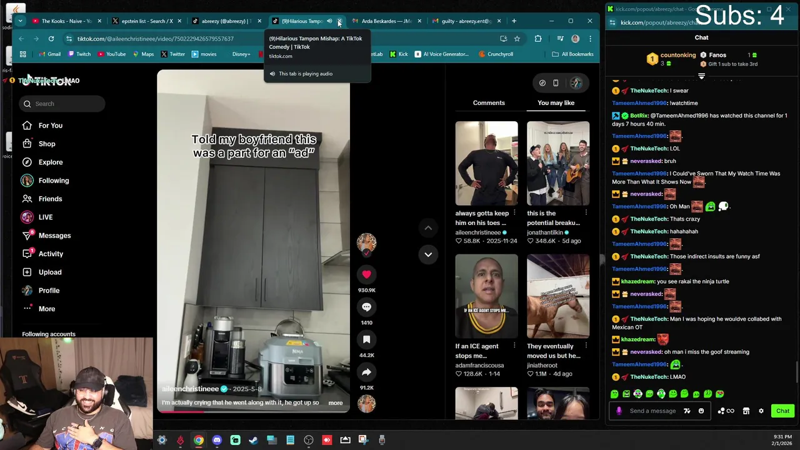Open the Kick chat shop icon

point(746,411)
